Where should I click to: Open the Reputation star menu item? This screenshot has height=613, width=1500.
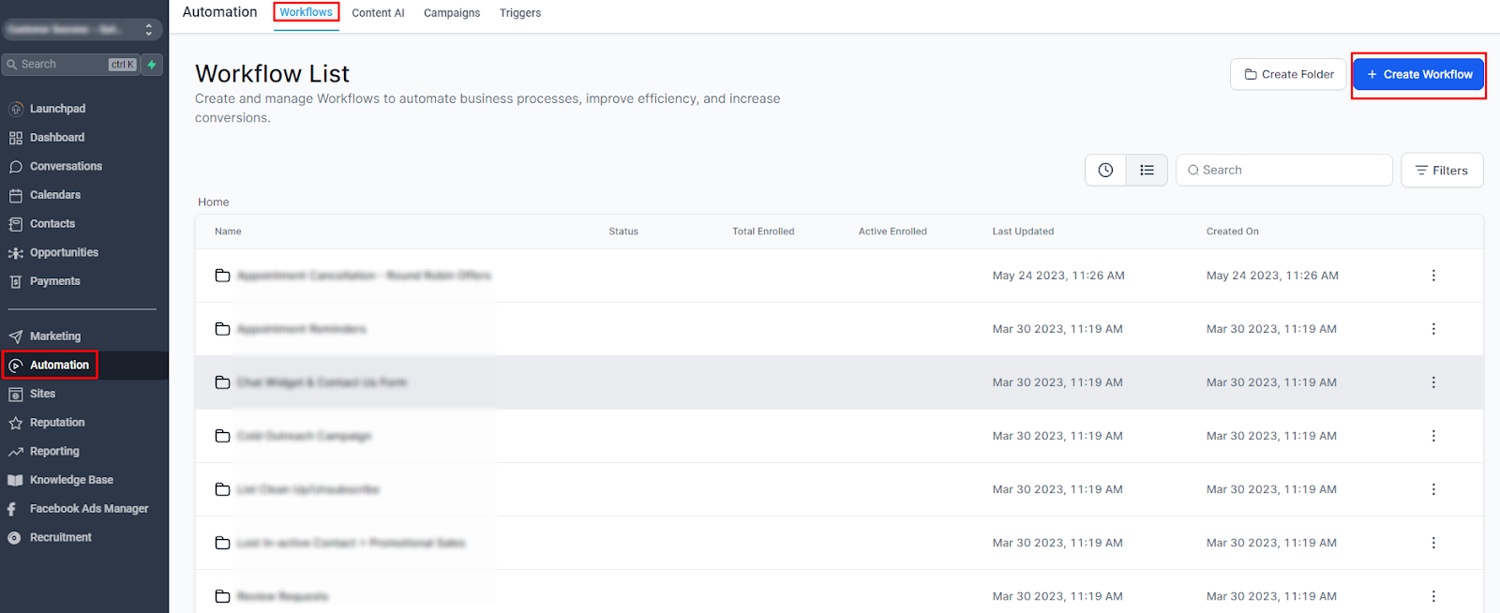pos(57,423)
